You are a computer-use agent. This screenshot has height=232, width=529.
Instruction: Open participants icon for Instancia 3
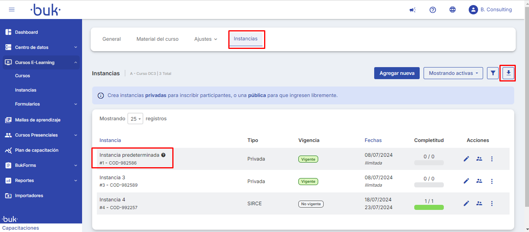[x=479, y=181]
